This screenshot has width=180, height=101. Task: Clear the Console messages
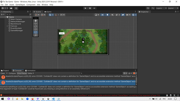click(x=3, y=73)
